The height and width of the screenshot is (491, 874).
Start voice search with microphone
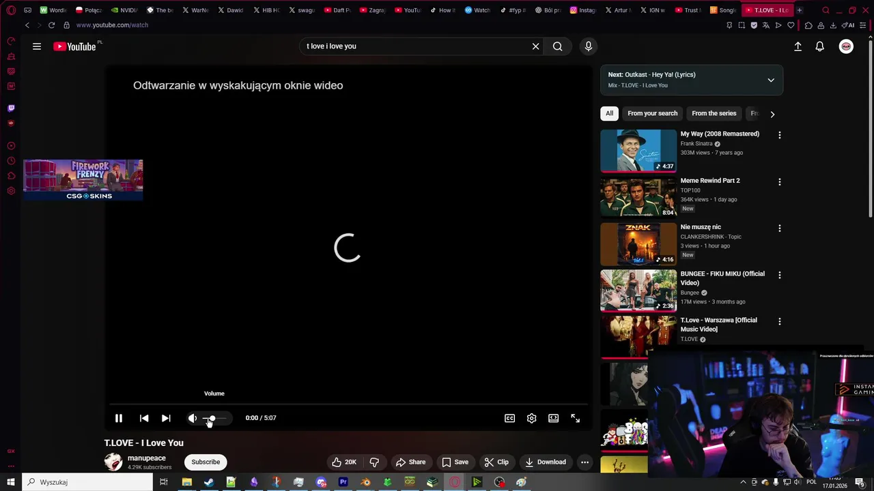click(x=589, y=46)
